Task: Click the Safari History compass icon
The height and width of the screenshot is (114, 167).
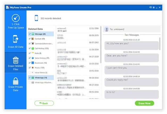Action: [33, 58]
